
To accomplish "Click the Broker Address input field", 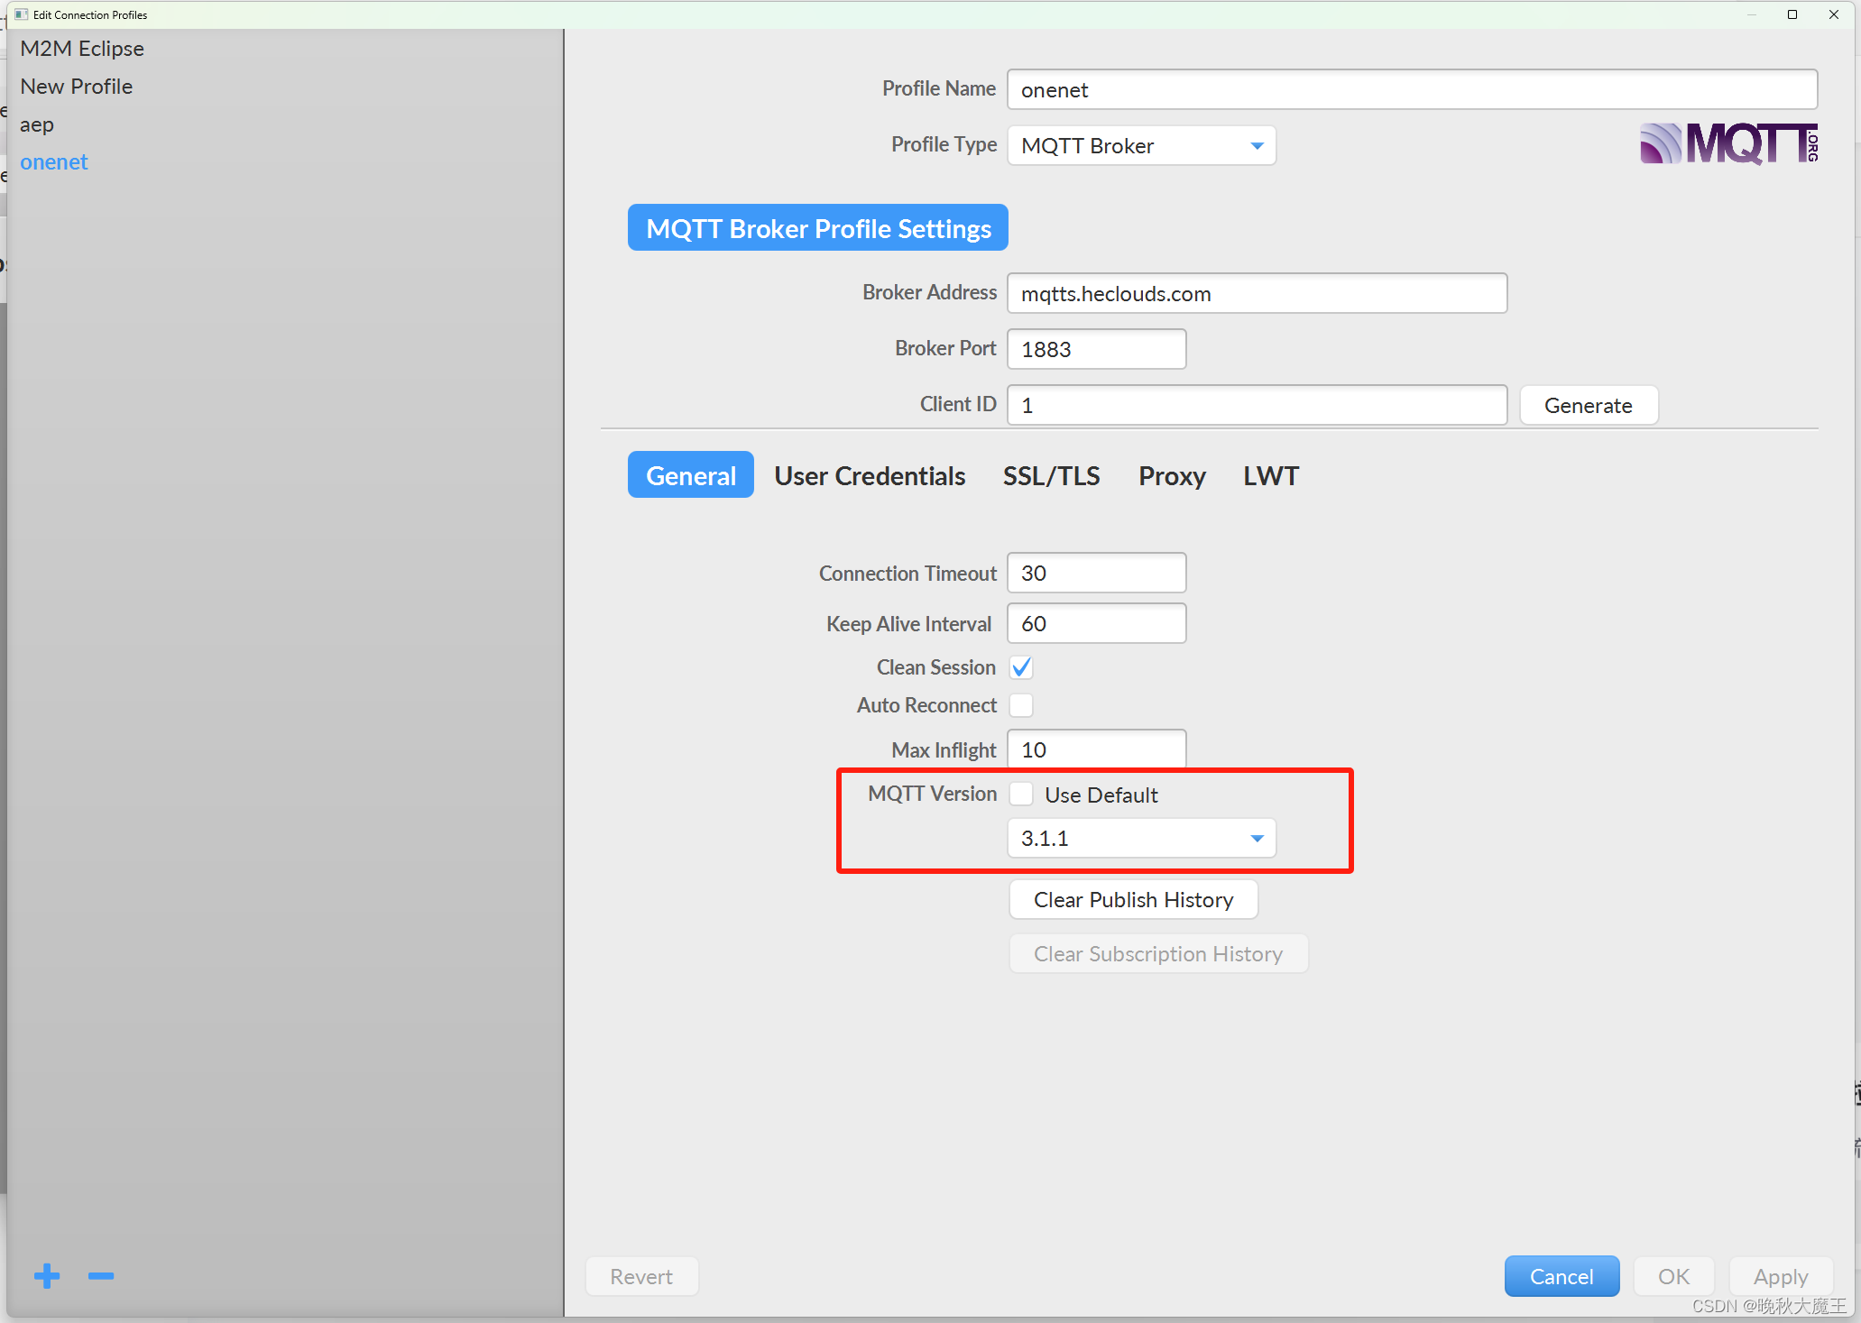I will click(1256, 294).
